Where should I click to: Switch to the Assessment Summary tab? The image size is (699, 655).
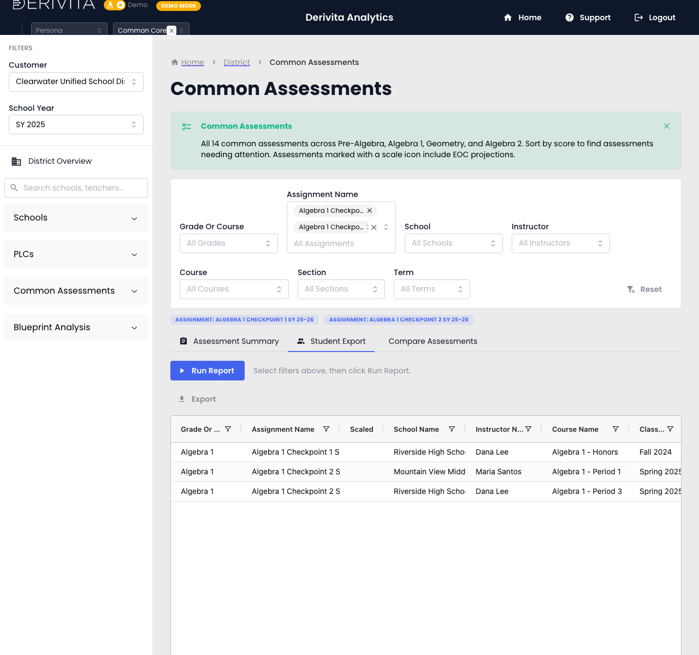pyautogui.click(x=229, y=341)
